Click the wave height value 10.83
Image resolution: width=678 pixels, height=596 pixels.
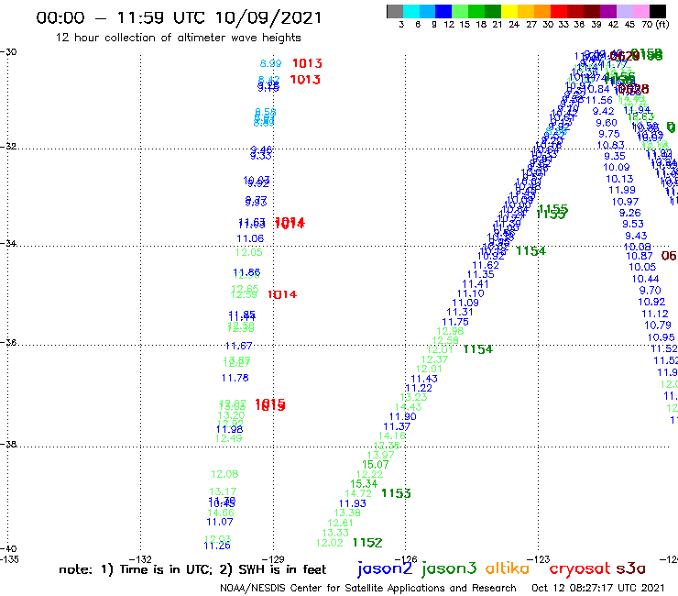pos(611,146)
